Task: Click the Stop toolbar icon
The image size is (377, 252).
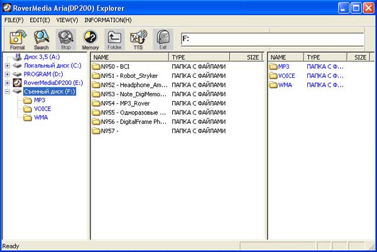Action: [65, 40]
